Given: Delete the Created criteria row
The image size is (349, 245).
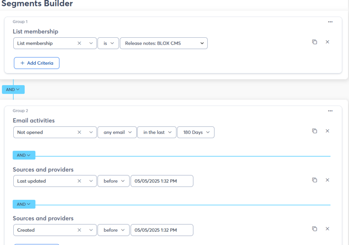Looking at the screenshot, I should 327,229.
